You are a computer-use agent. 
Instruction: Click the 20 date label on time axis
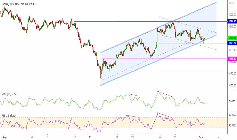tap(117, 137)
